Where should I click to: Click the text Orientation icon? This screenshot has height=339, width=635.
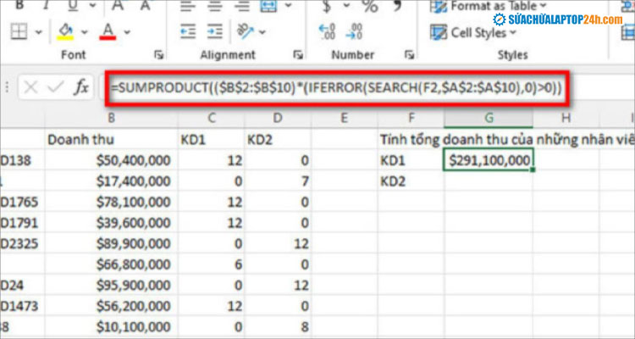(245, 31)
